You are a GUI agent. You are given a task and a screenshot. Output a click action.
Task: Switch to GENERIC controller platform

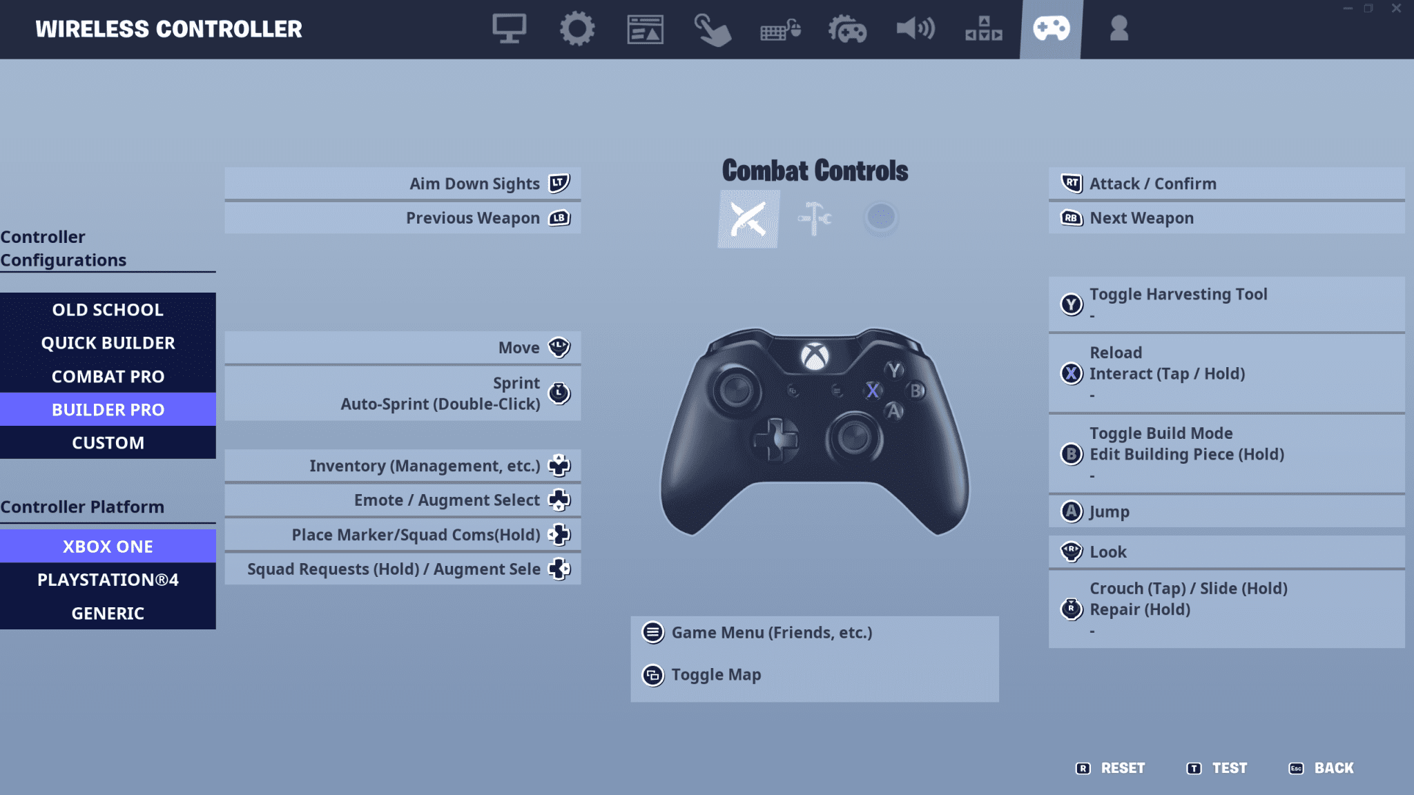[x=107, y=613]
